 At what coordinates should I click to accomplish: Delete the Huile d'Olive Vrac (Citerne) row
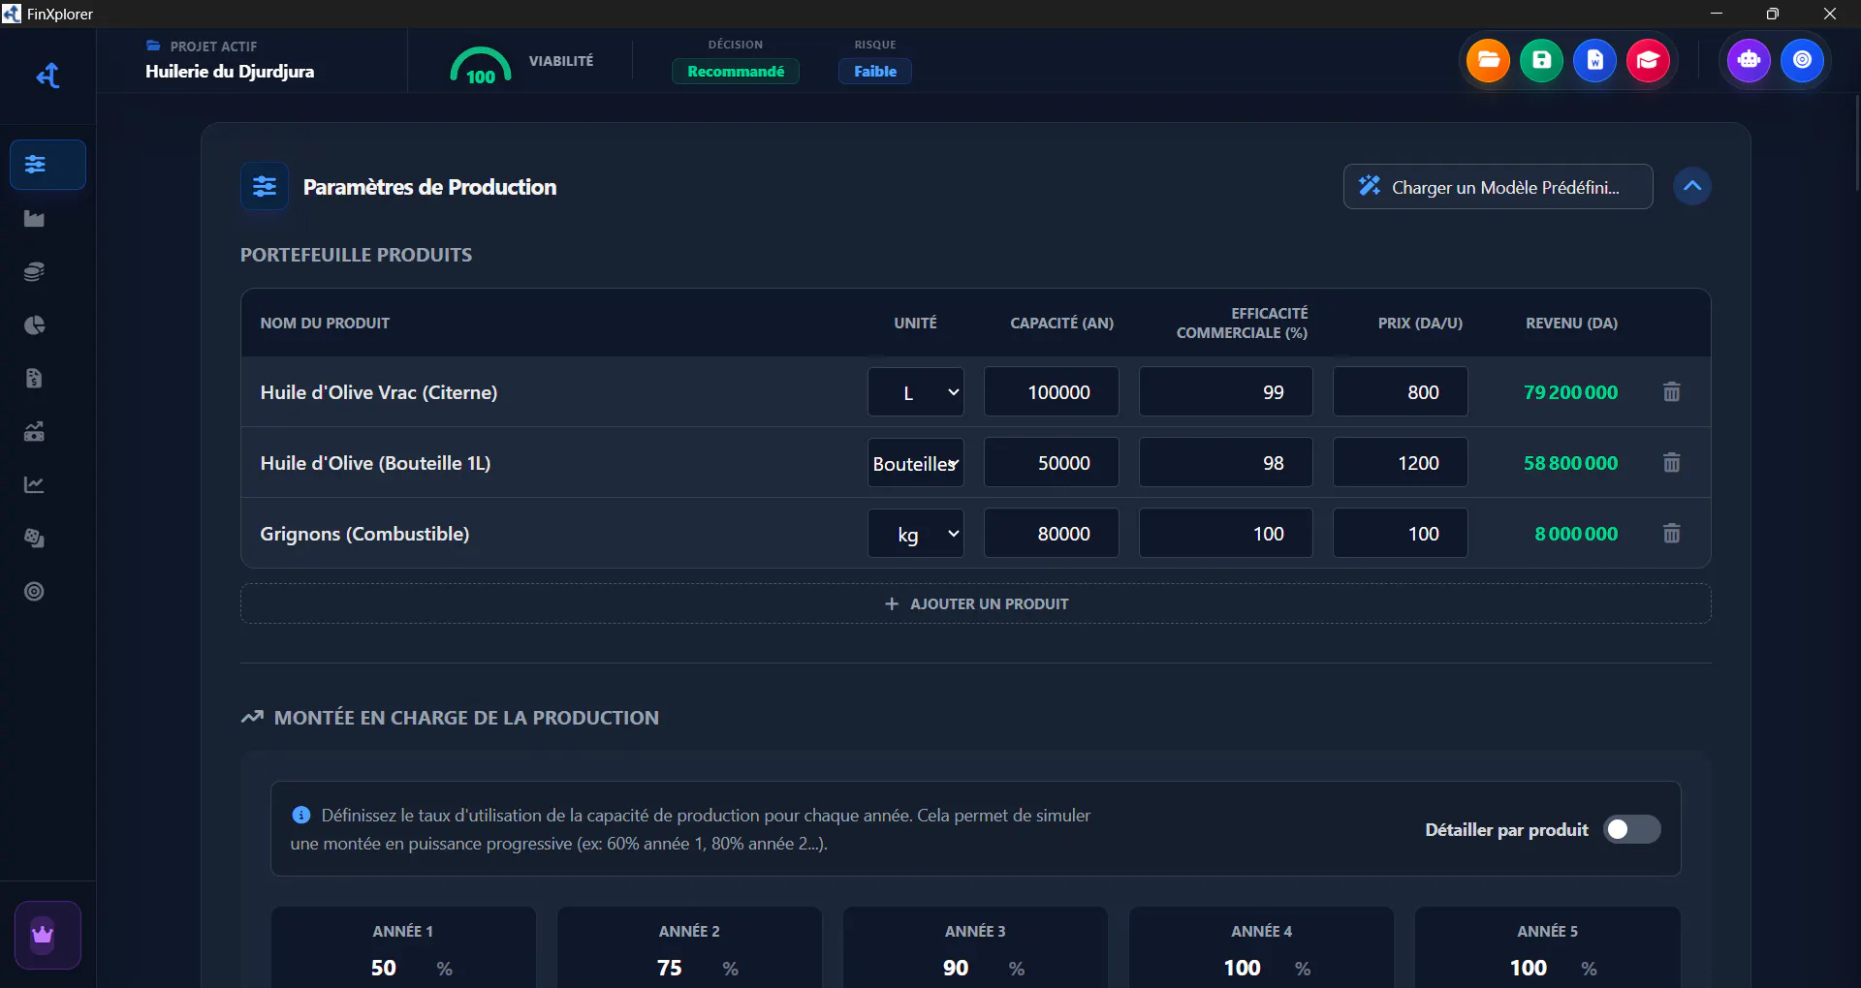click(1672, 392)
